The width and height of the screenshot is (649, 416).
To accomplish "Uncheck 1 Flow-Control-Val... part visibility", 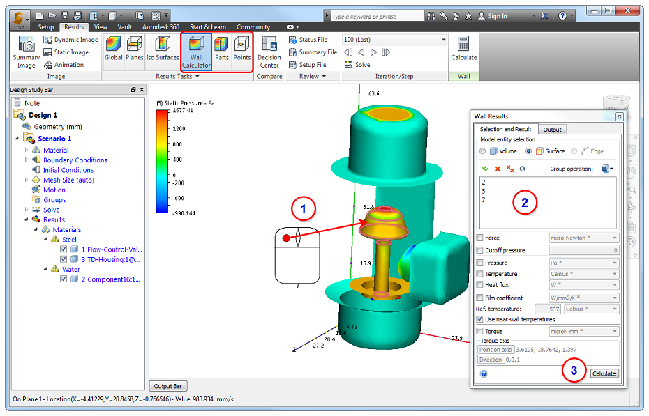I will pos(64,249).
